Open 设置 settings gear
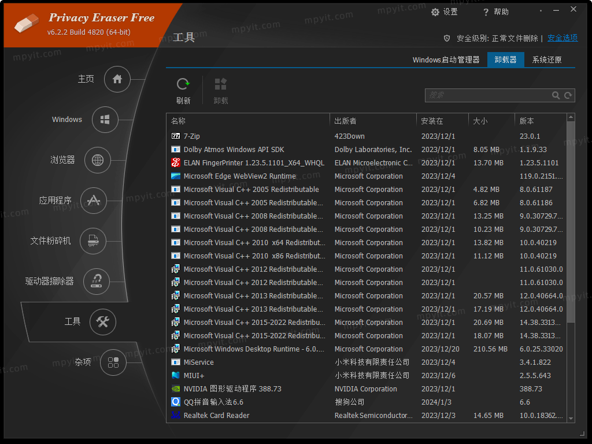The image size is (592, 444). (x=435, y=12)
